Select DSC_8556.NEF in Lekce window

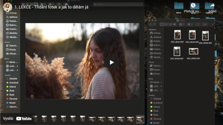click(x=205, y=37)
